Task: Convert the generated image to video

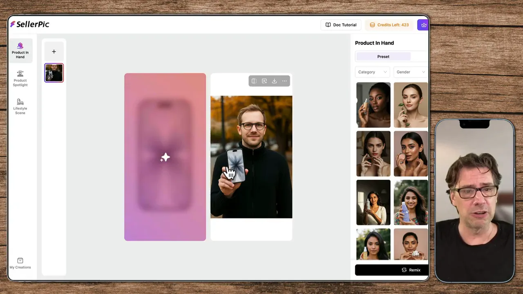Action: (264, 81)
